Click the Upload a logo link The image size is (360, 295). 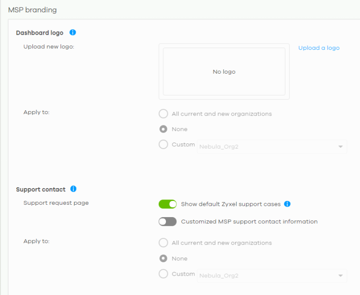coord(319,48)
